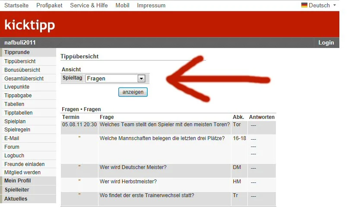Select Bonusübersicht in the sidebar
Image resolution: width=348 pixels, height=214 pixels.
[x=22, y=70]
